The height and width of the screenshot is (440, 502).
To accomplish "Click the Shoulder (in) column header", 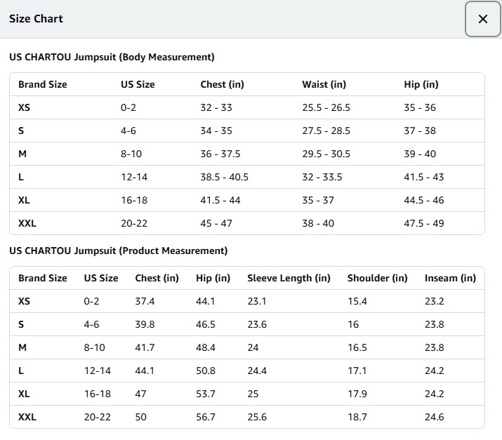I will [377, 278].
